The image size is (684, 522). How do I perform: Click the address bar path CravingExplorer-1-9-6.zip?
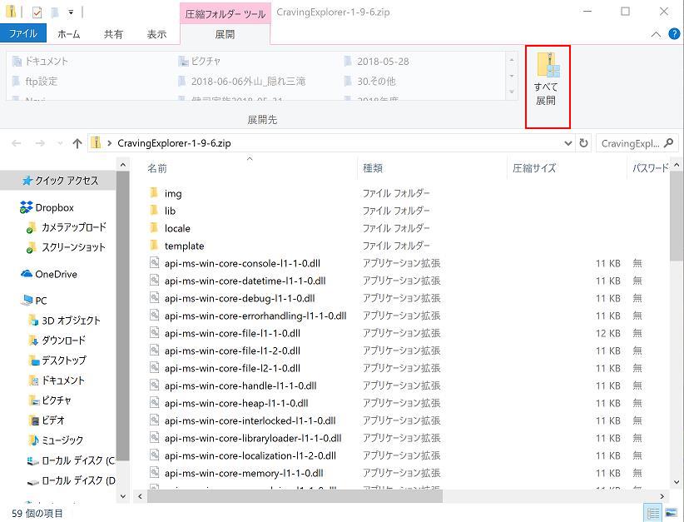[174, 143]
